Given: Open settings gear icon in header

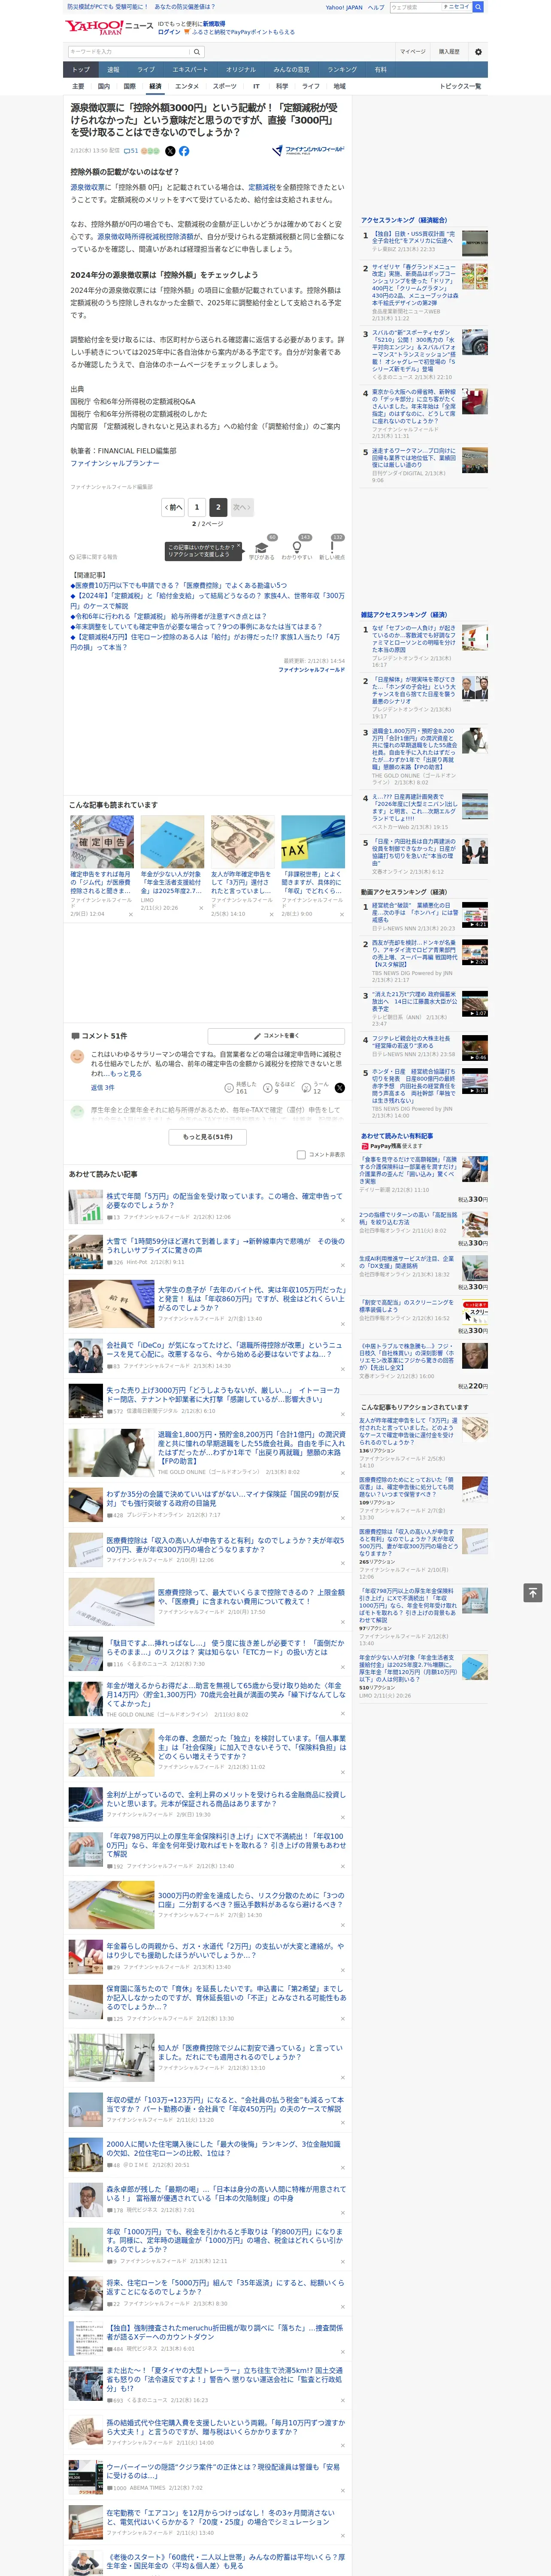Looking at the screenshot, I should 478,52.
